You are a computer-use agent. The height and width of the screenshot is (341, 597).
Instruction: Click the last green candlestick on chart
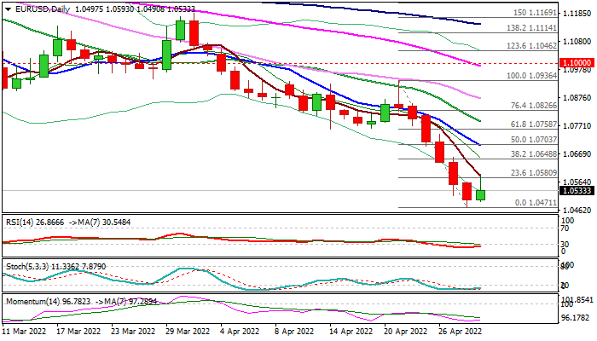(x=481, y=195)
